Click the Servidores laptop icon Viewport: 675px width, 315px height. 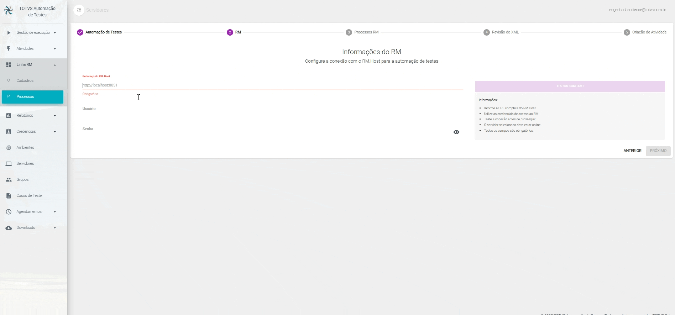click(x=9, y=164)
